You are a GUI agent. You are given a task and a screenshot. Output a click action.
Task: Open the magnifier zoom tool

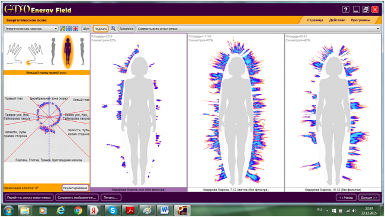(113, 29)
